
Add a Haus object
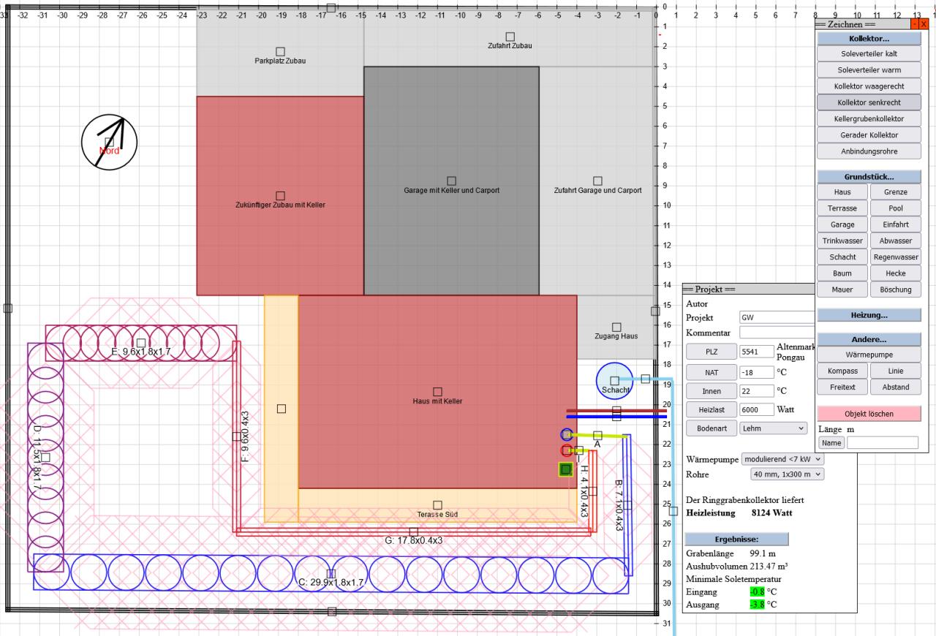tap(842, 192)
